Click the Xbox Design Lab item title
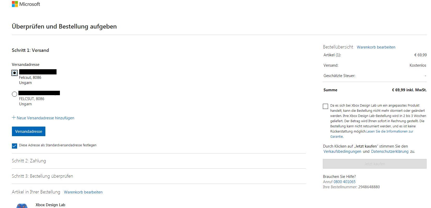The image size is (431, 208). pyautogui.click(x=50, y=205)
